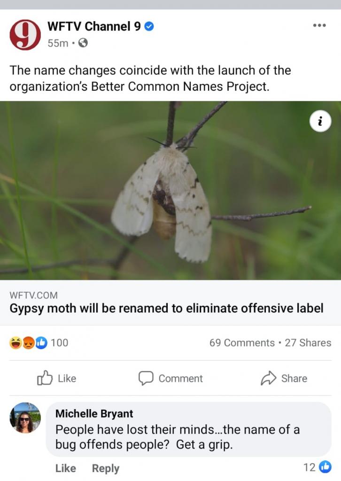Like Michelle Bryant's comment
The image size is (341, 481).
point(65,468)
